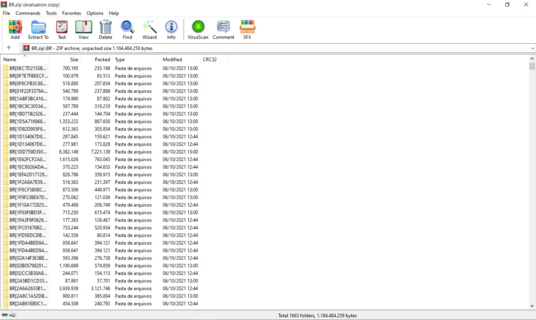The width and height of the screenshot is (536, 320).
Task: Click the SFX toolbar icon
Action: pyautogui.click(x=247, y=30)
